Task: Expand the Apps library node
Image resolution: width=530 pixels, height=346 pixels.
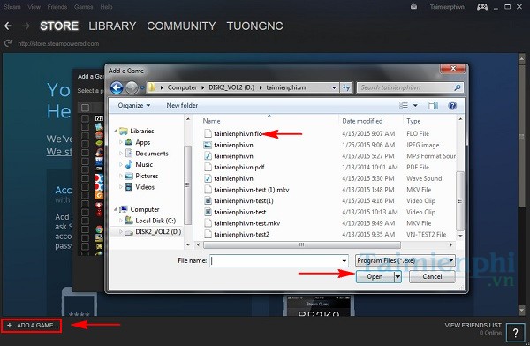Action: coord(121,142)
